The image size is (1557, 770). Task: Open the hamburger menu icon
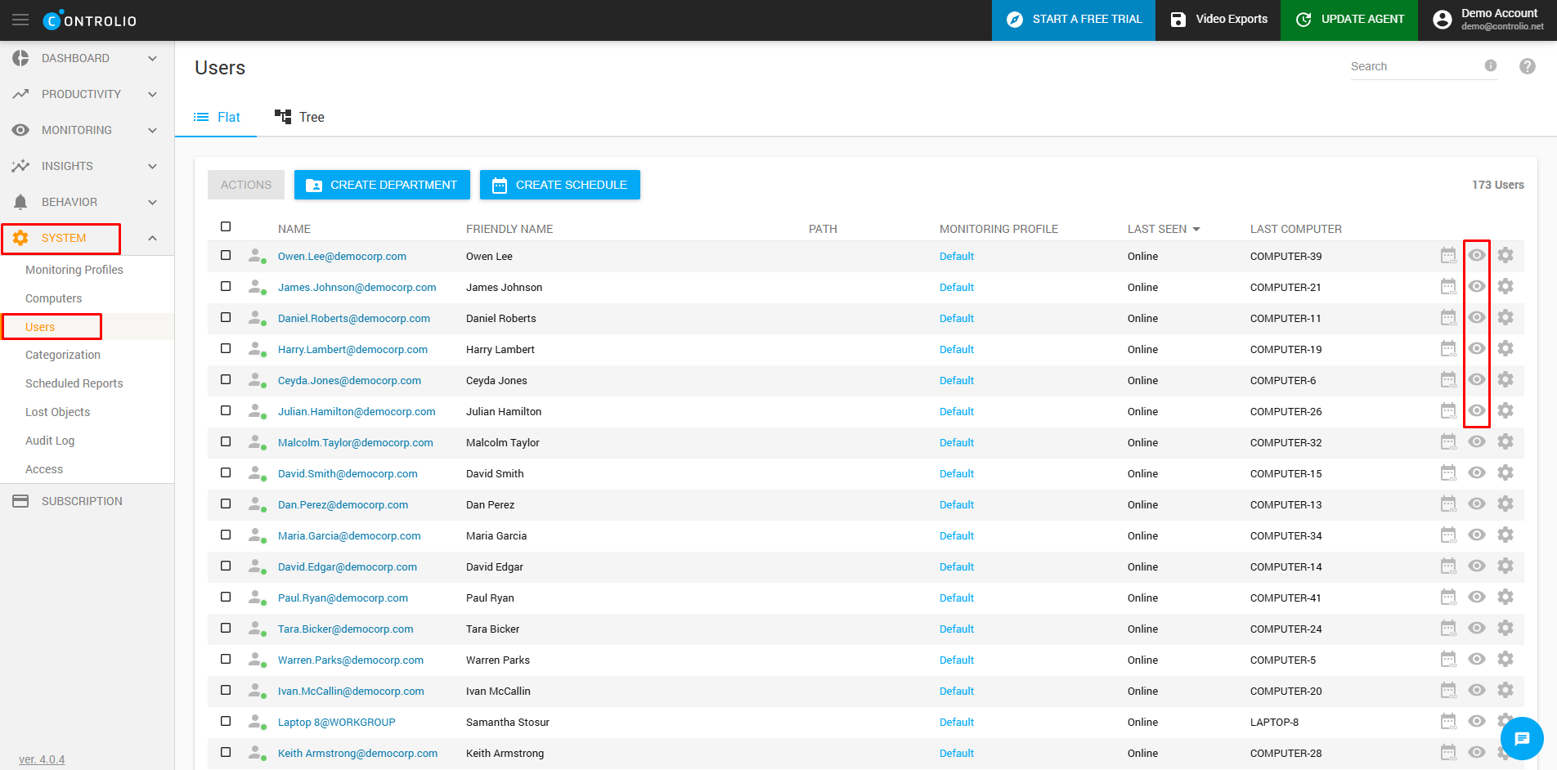point(20,20)
